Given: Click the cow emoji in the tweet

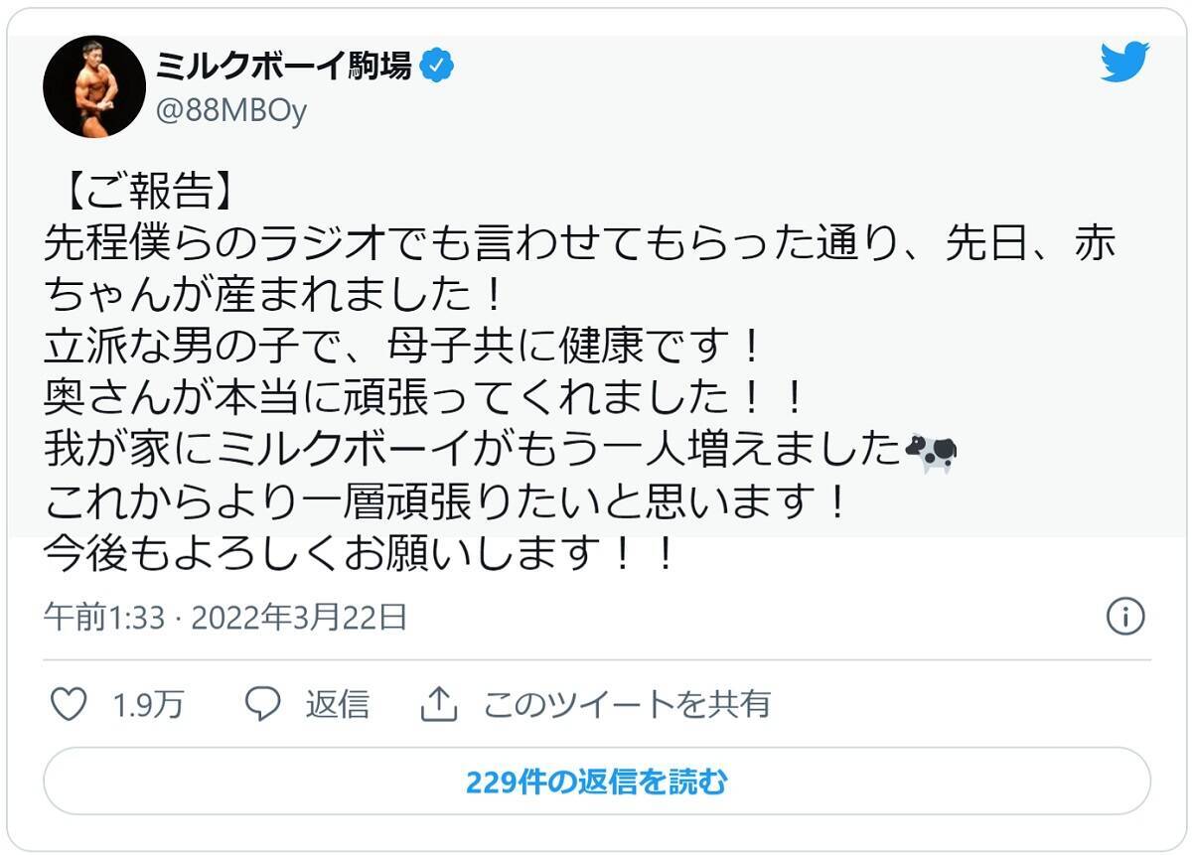Looking at the screenshot, I should tap(931, 453).
